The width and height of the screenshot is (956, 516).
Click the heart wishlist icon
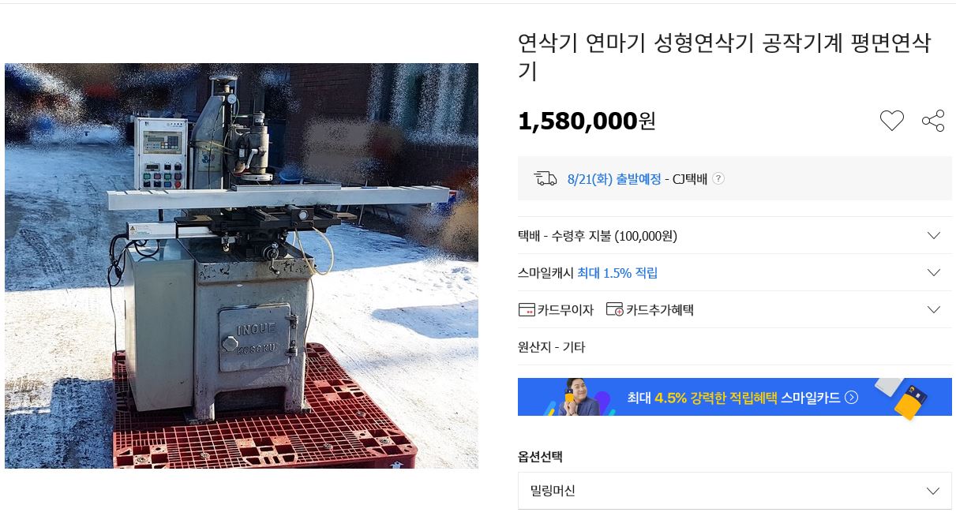[891, 121]
